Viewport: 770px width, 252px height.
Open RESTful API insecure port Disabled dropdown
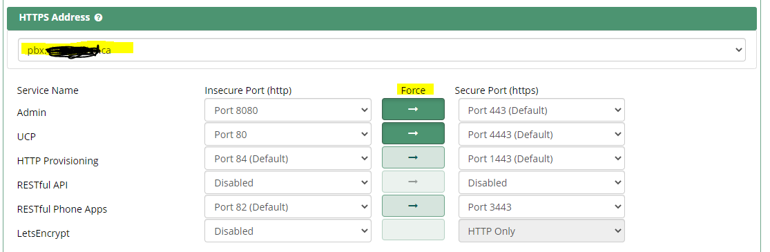point(288,182)
